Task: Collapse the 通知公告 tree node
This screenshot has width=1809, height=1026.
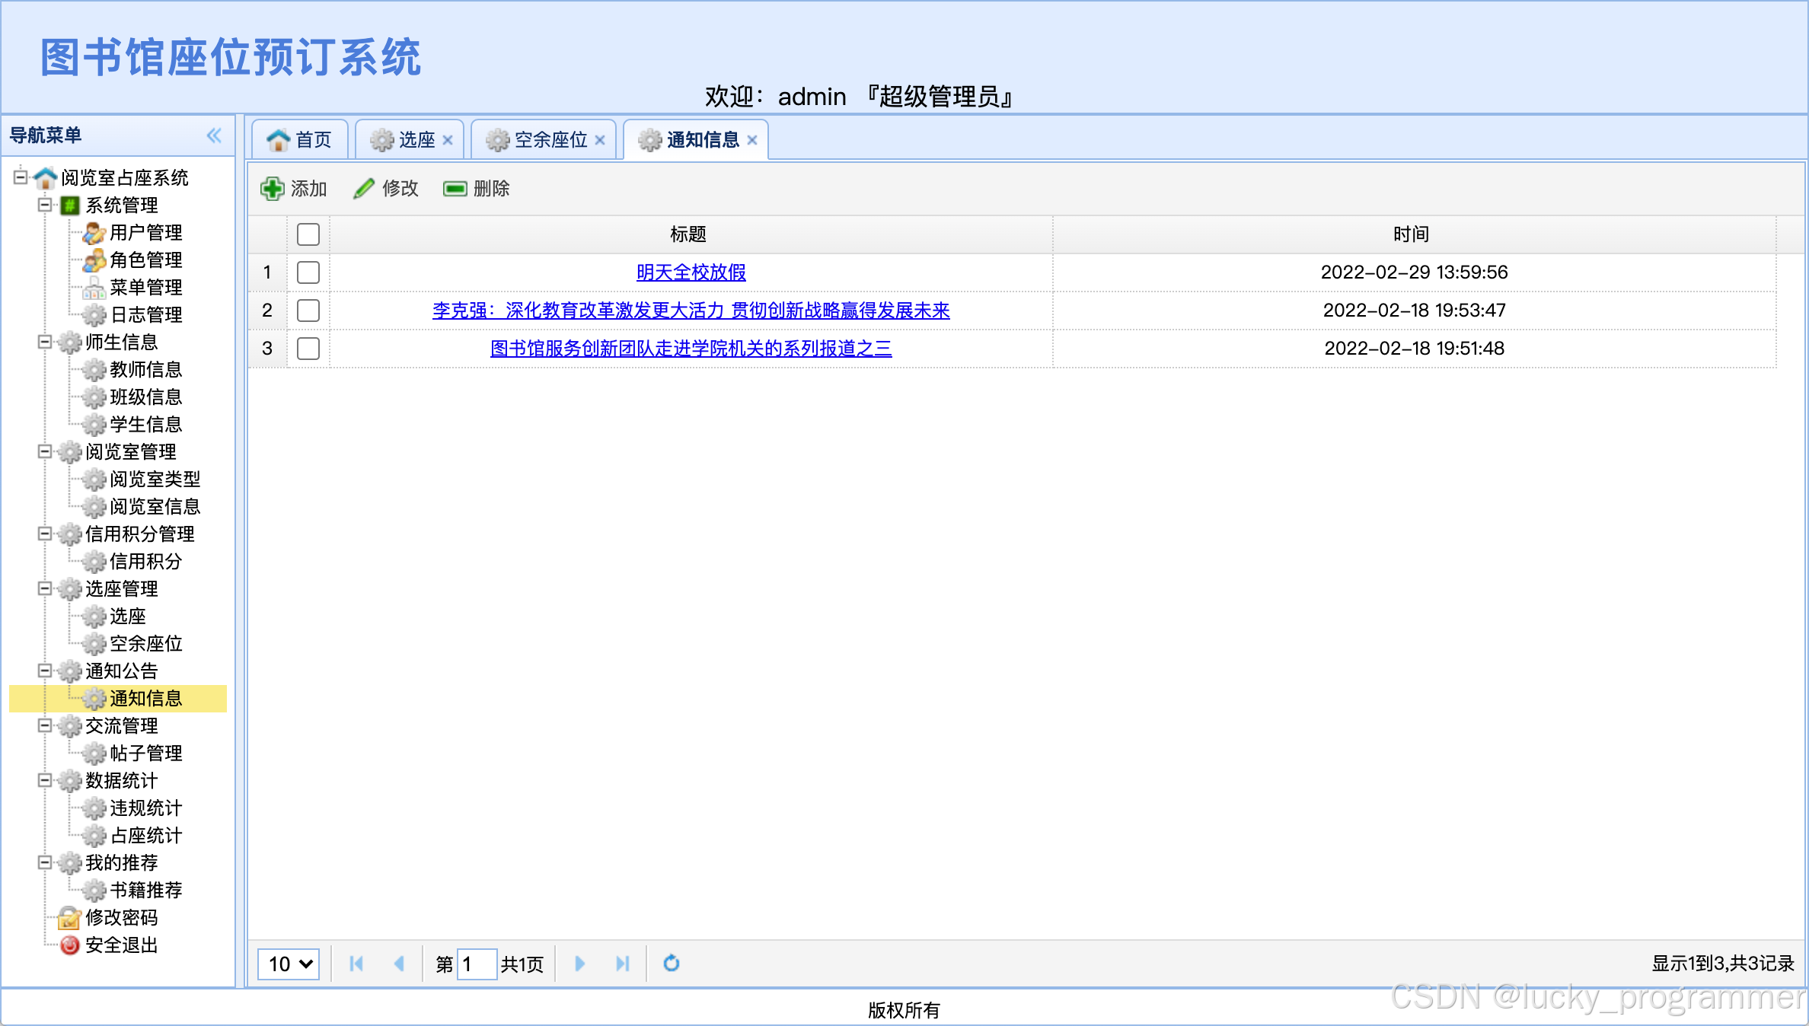Action: tap(45, 671)
